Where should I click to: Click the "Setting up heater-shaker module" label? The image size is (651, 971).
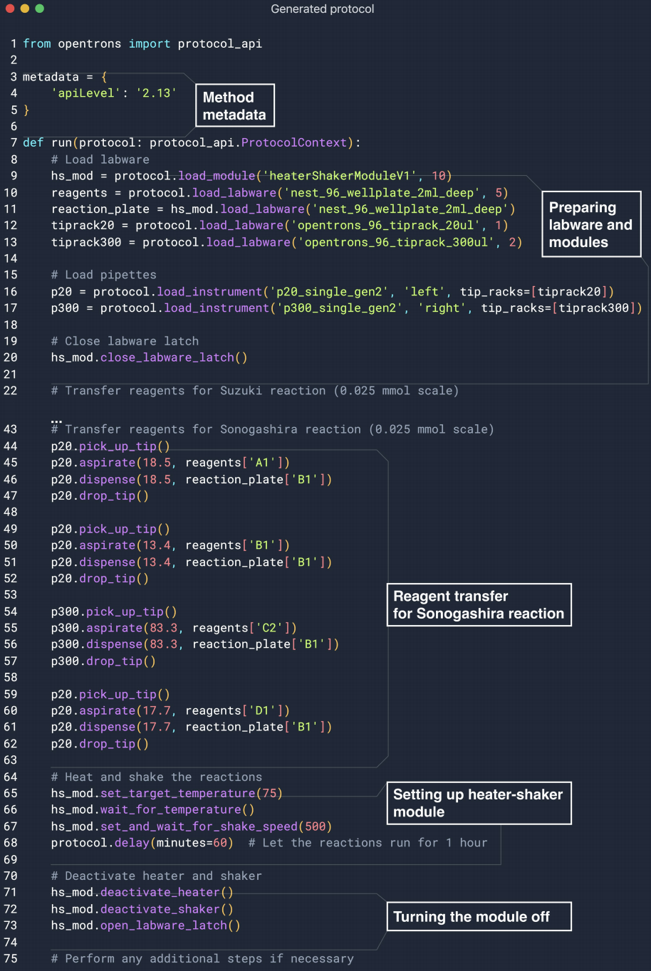coord(479,803)
